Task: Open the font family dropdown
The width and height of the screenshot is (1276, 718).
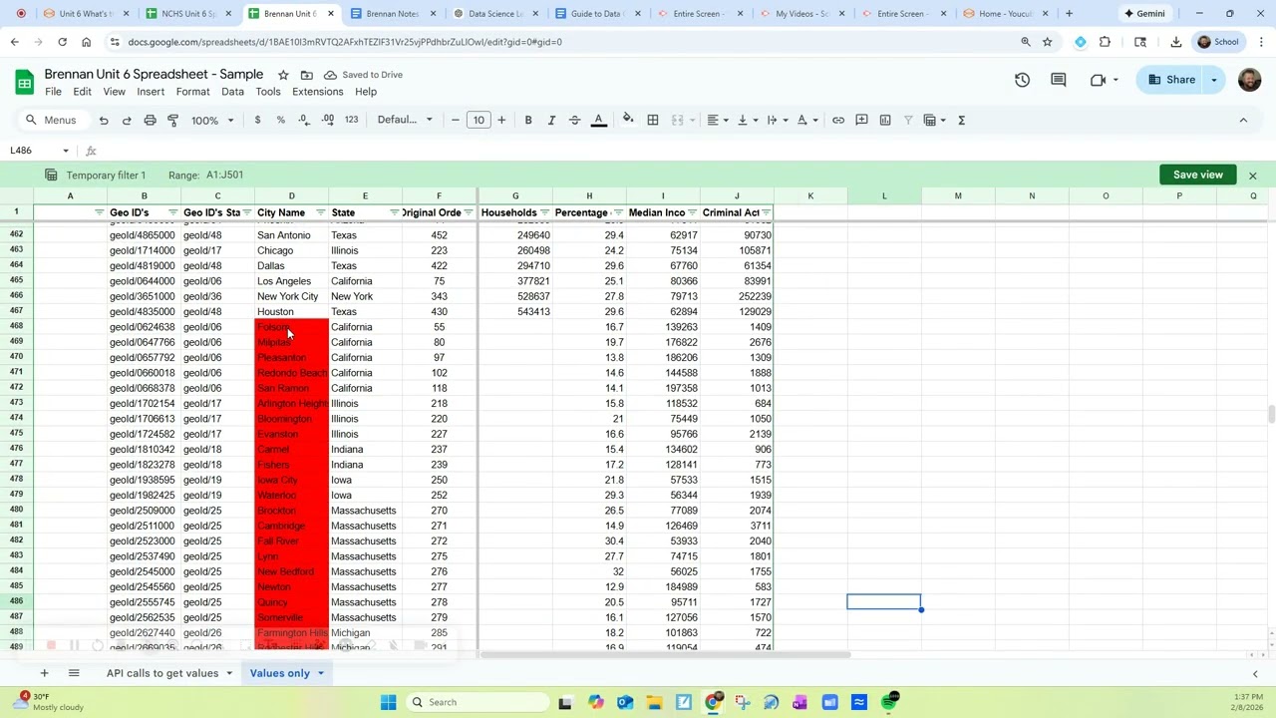Action: tap(405, 120)
